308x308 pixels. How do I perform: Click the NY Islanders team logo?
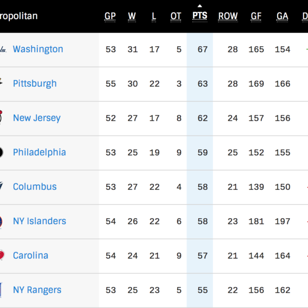(3, 221)
